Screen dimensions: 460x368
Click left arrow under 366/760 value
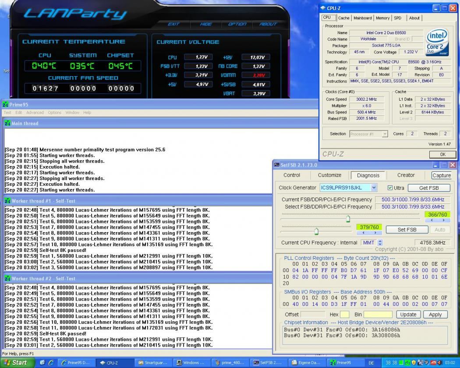click(x=432, y=220)
